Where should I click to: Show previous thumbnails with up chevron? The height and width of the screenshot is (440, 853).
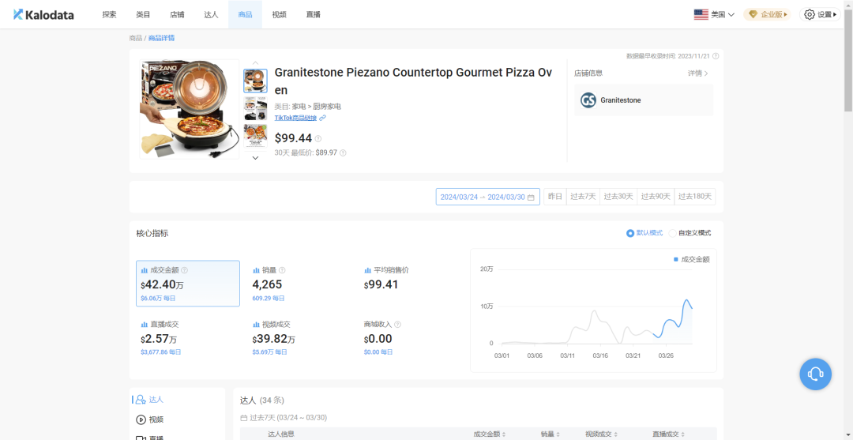pyautogui.click(x=255, y=62)
